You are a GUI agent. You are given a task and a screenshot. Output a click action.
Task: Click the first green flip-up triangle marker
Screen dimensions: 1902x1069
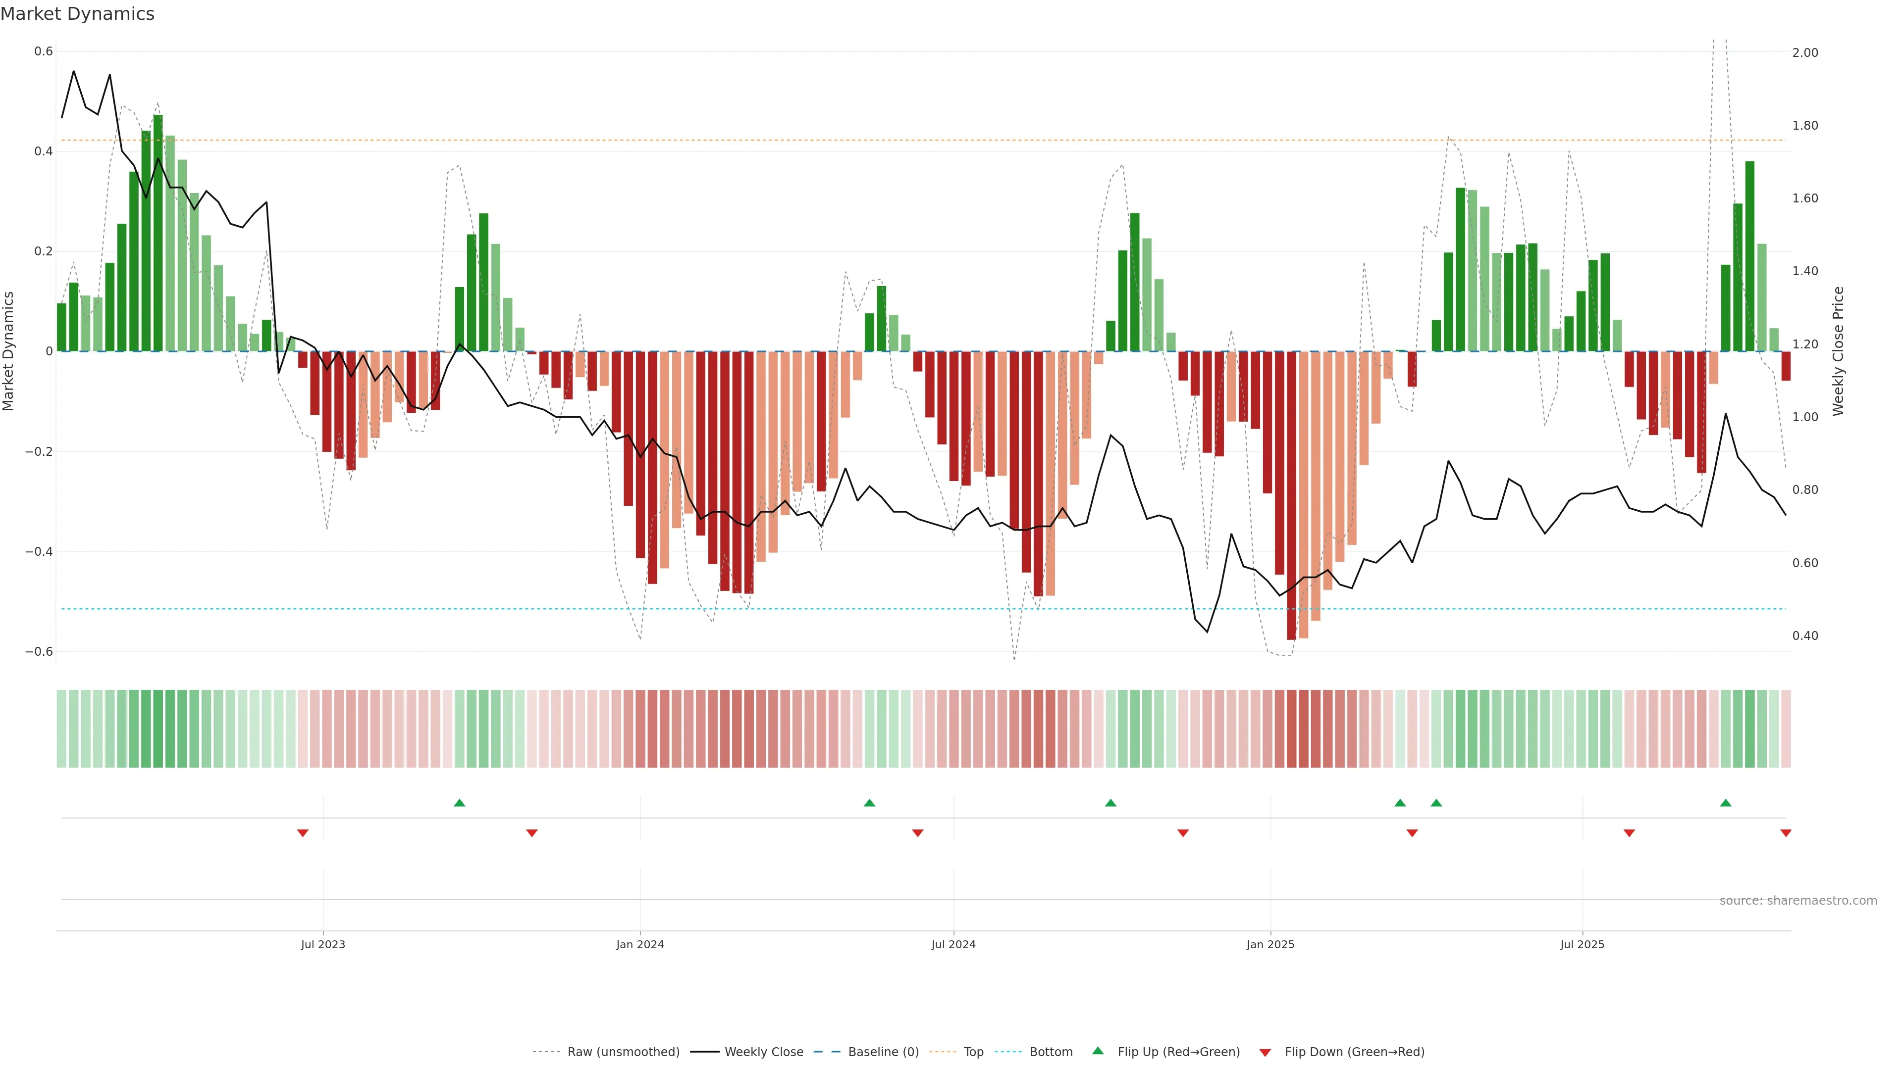[x=459, y=803]
